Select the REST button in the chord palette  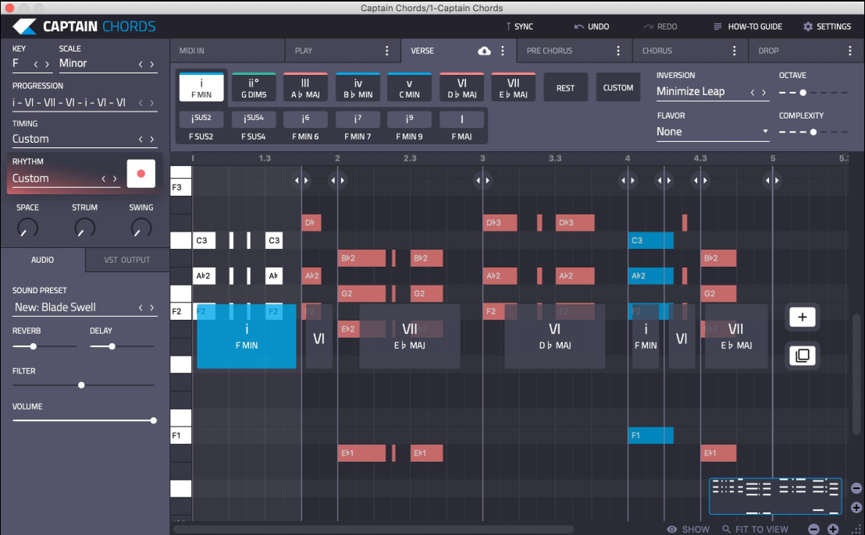pyautogui.click(x=565, y=87)
